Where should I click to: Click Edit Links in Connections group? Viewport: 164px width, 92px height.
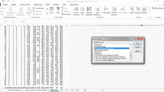pyautogui.click(x=37, y=14)
